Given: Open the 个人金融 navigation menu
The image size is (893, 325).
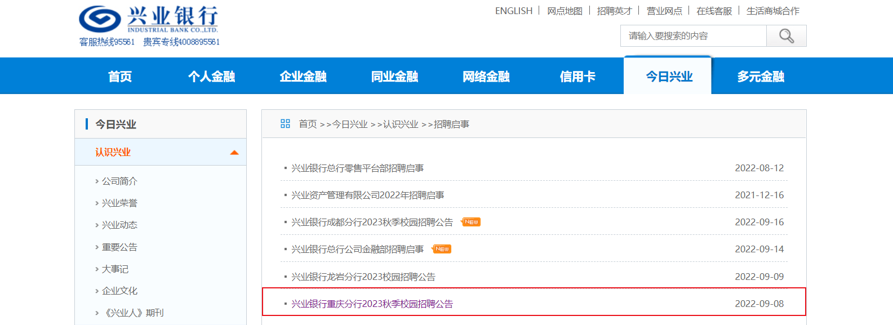Looking at the screenshot, I should [211, 77].
